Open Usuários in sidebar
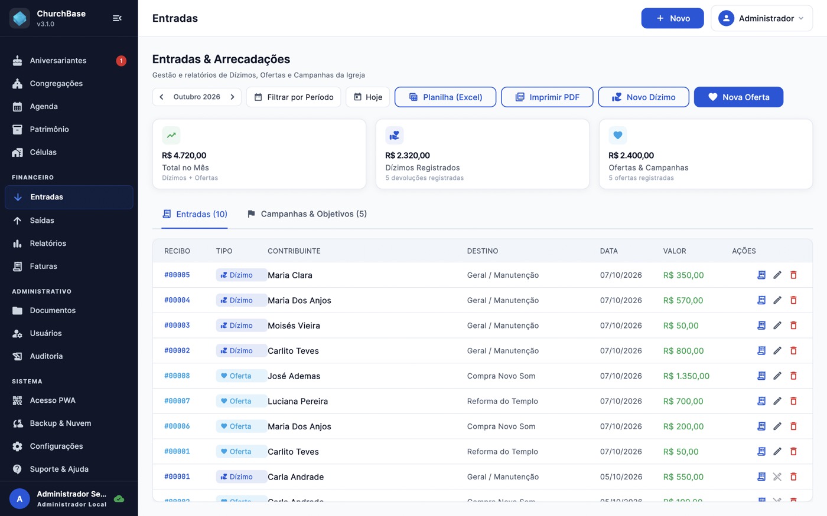Image resolution: width=827 pixels, height=516 pixels. click(69, 333)
